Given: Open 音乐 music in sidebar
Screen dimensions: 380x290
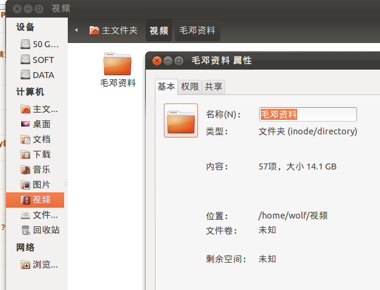Looking at the screenshot, I should pyautogui.click(x=36, y=170).
